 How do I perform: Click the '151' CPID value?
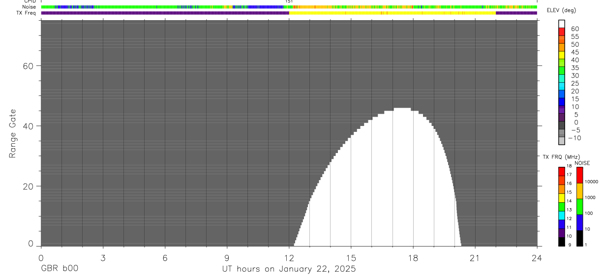[x=289, y=1]
